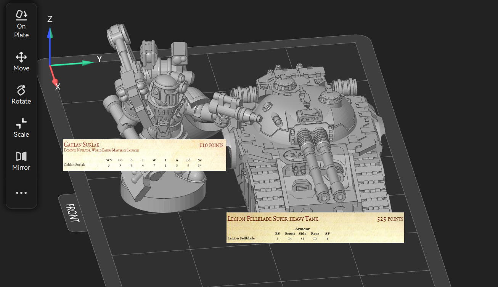Image resolution: width=498 pixels, height=287 pixels.
Task: Click the "Legion Fellblade Super-heavy Tank" title
Action: pos(273,219)
